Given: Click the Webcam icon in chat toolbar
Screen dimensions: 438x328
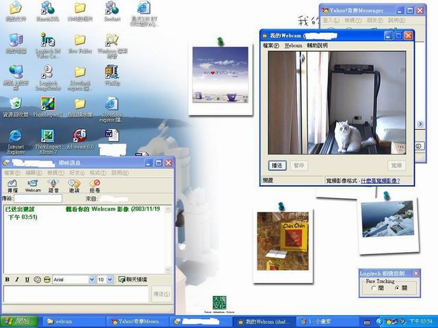Looking at the screenshot, I should pos(33,186).
